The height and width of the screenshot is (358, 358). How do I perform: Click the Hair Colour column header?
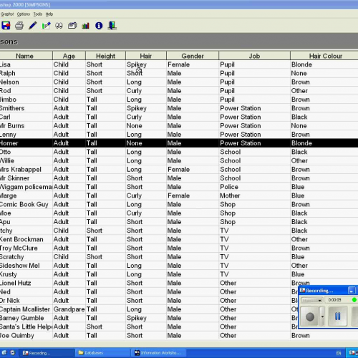coord(324,56)
